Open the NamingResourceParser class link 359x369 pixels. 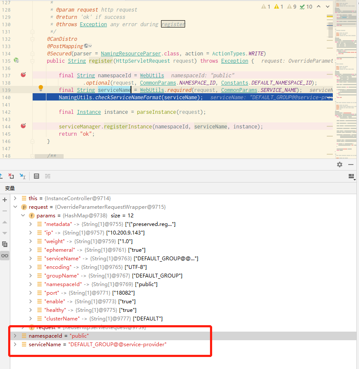click(131, 53)
